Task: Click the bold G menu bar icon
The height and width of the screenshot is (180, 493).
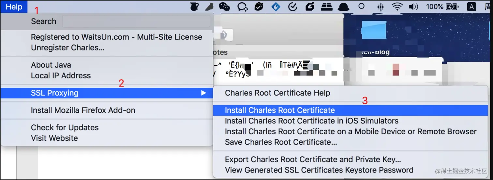Action: (310, 6)
